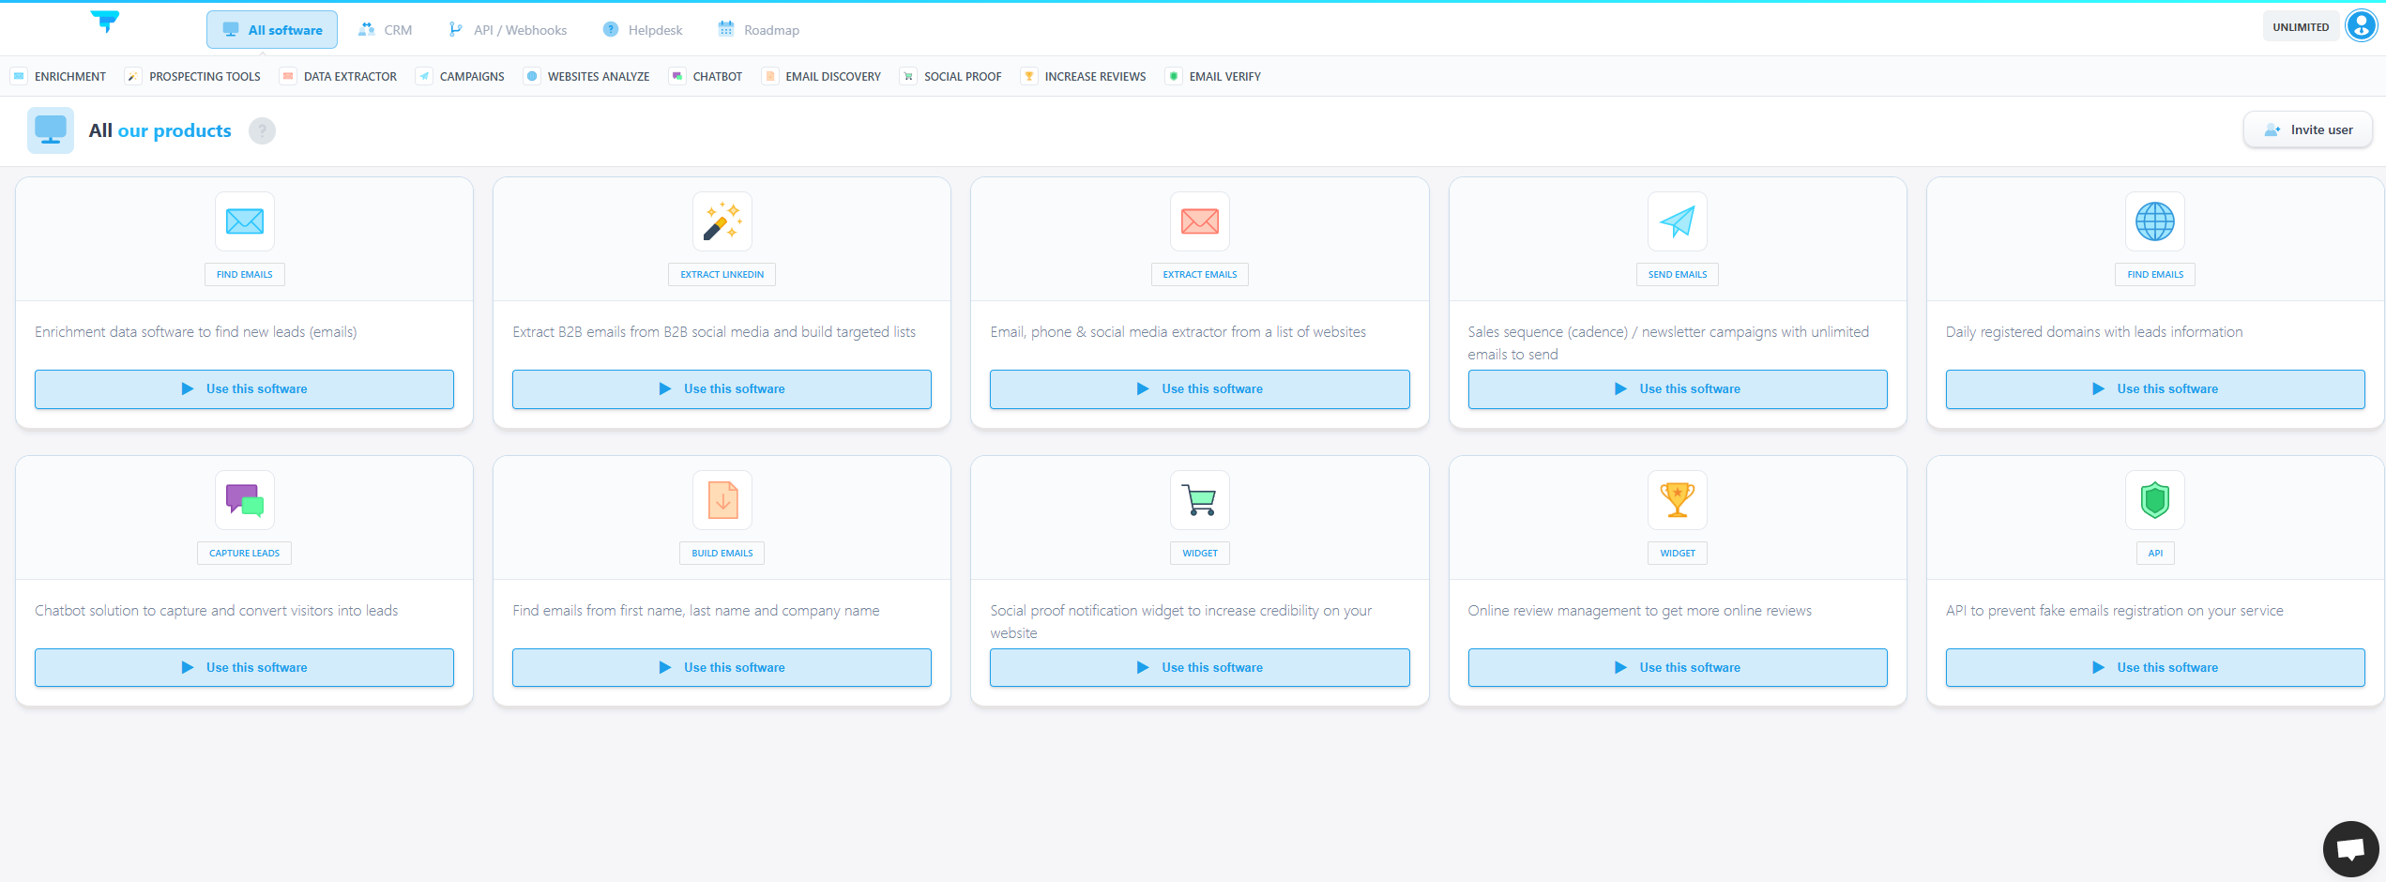This screenshot has width=2386, height=882.
Task: Select the Email Verify category
Action: click(x=1213, y=76)
